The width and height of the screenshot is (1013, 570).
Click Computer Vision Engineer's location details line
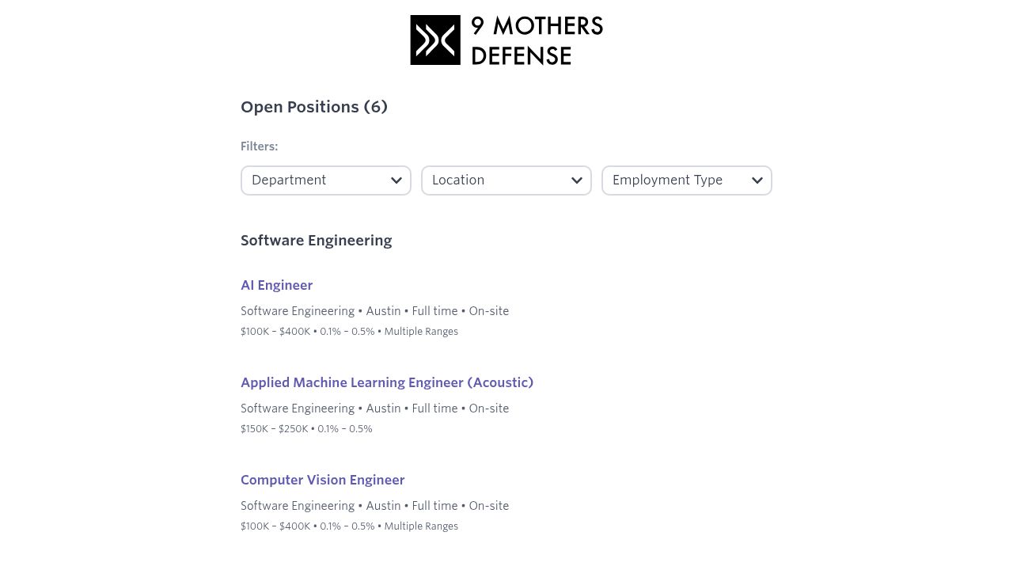(x=374, y=506)
